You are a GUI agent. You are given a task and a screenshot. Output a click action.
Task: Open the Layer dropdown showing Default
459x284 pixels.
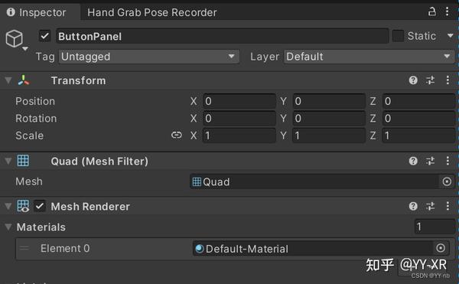369,57
